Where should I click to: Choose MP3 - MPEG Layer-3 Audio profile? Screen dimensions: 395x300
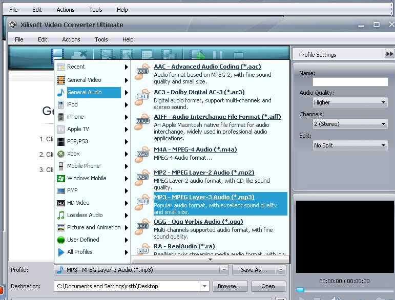[220, 204]
